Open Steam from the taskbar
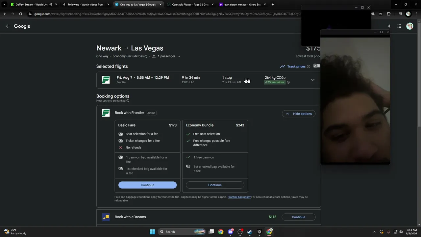421x237 pixels. [250, 232]
